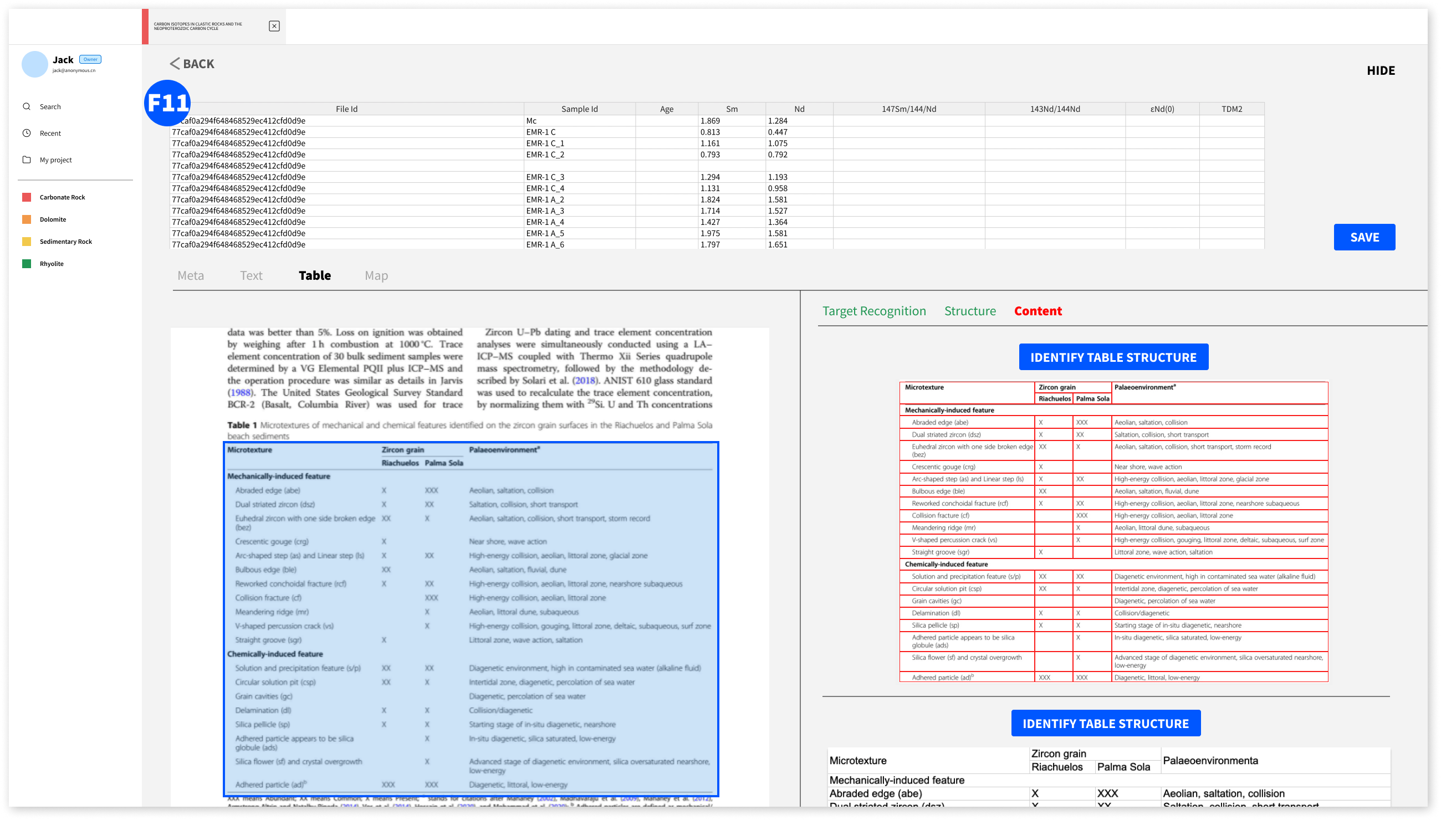
Task: Click the blue F11 badge
Action: [167, 102]
